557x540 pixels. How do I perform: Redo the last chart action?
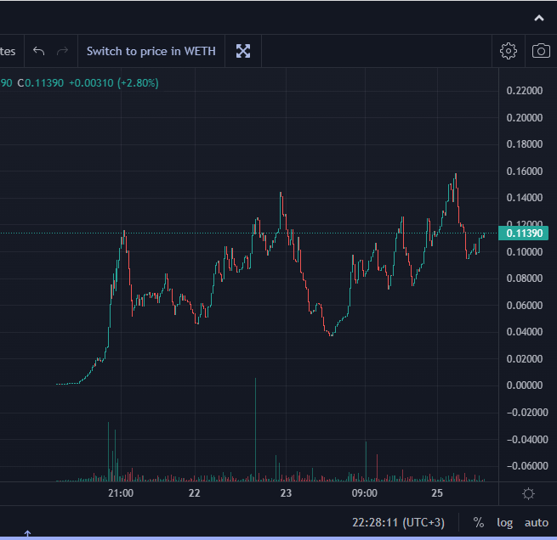click(63, 52)
